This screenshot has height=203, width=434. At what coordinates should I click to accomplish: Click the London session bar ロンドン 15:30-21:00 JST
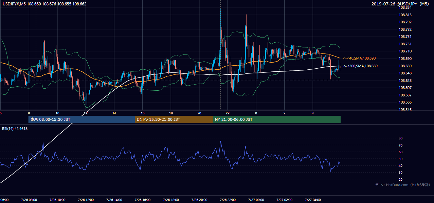174,119
